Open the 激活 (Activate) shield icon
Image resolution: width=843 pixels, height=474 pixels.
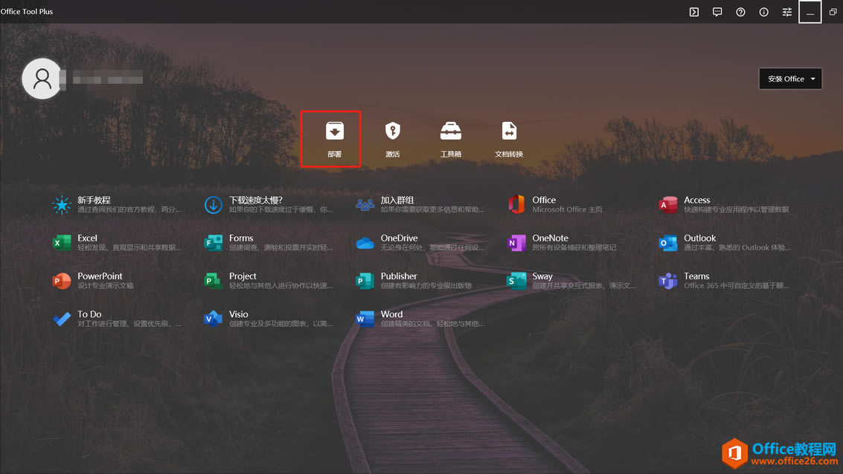tap(392, 131)
